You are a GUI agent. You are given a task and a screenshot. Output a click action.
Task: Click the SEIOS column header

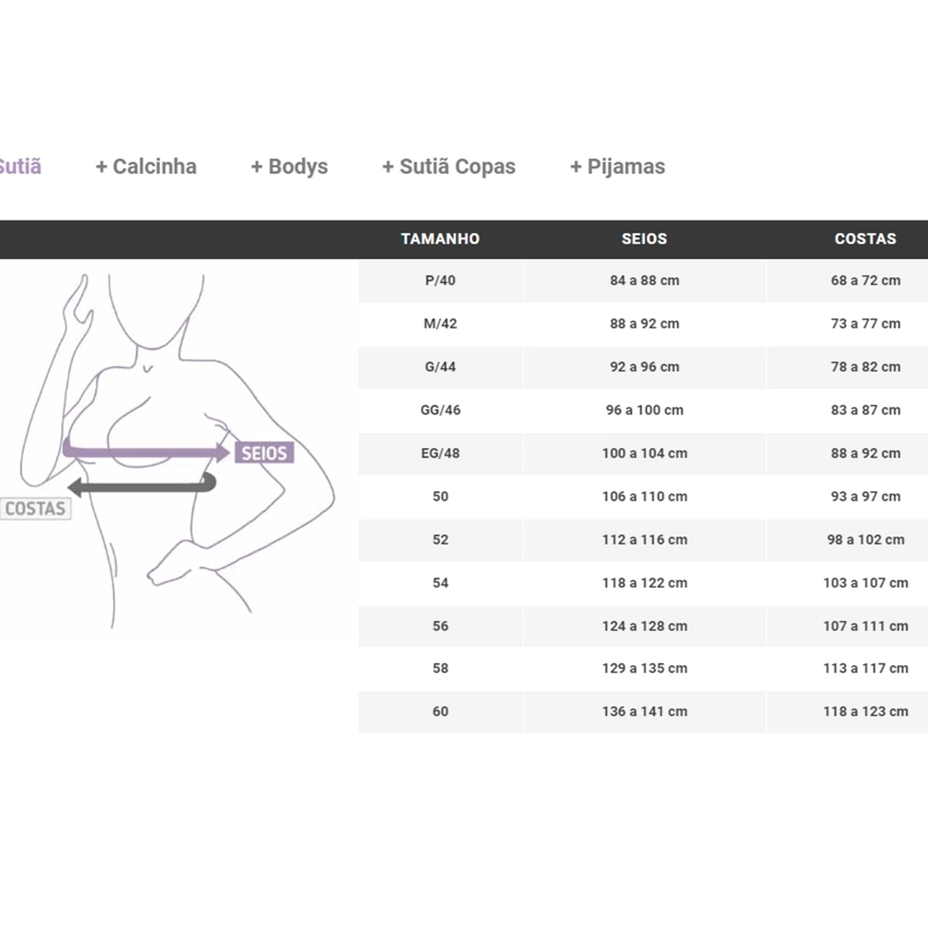(x=644, y=239)
